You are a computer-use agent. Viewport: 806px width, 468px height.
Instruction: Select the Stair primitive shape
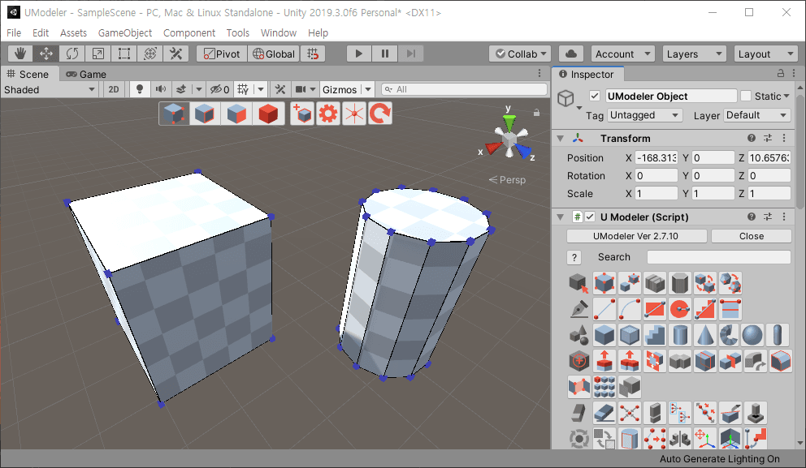pos(655,335)
